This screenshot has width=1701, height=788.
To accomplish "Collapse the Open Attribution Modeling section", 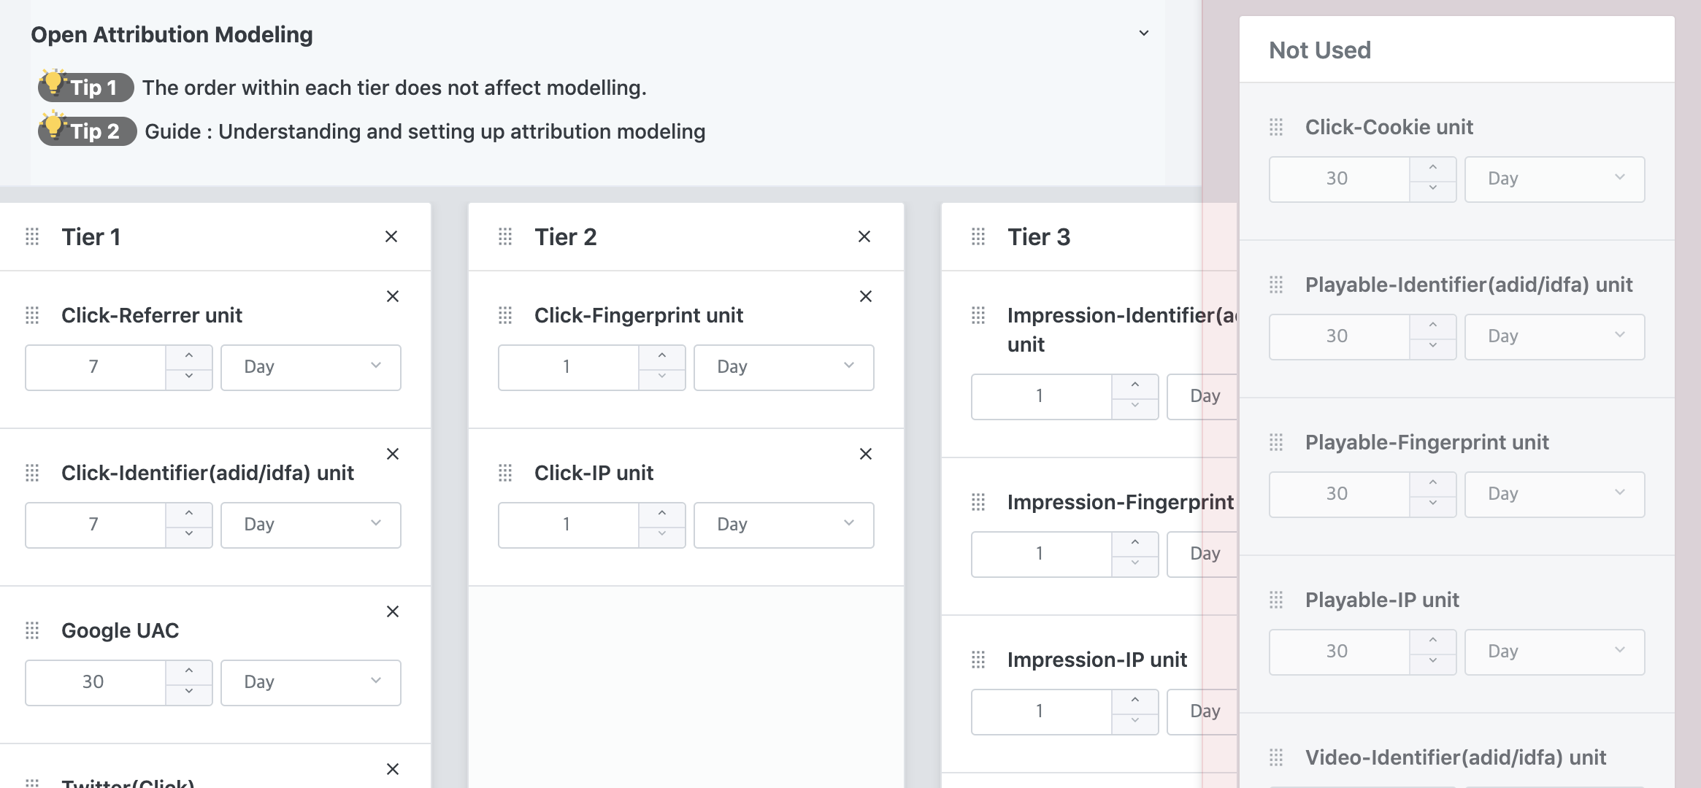I will [1144, 34].
